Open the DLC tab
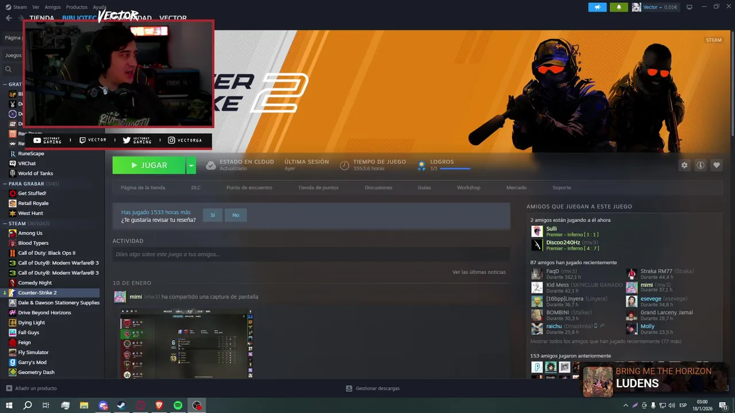The image size is (735, 413). 196,188
